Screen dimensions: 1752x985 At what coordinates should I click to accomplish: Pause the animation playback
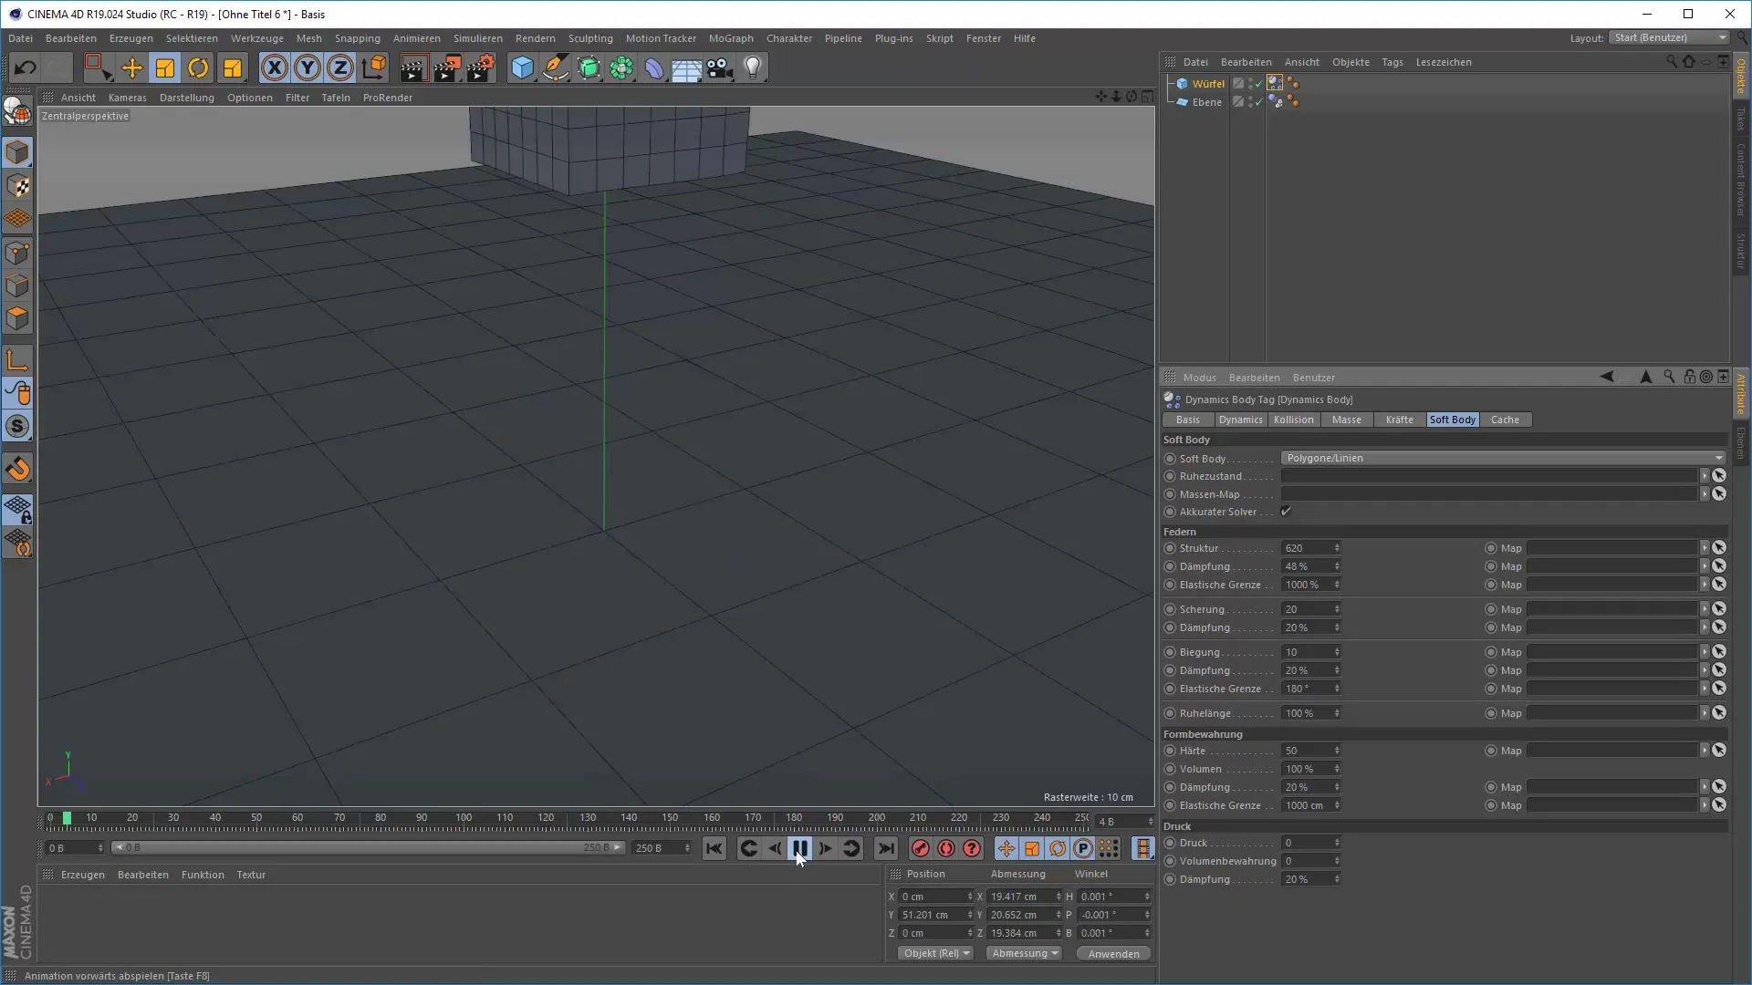click(x=799, y=848)
